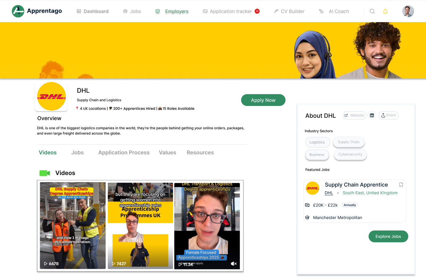Open the CV Builder page

coord(289,11)
